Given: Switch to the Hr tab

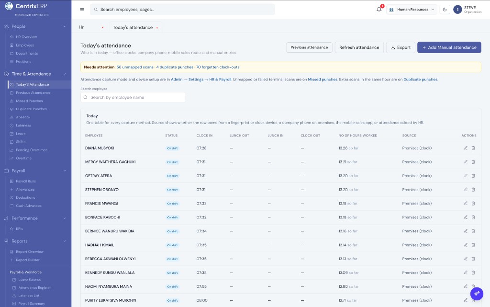Looking at the screenshot, I should tap(81, 27).
